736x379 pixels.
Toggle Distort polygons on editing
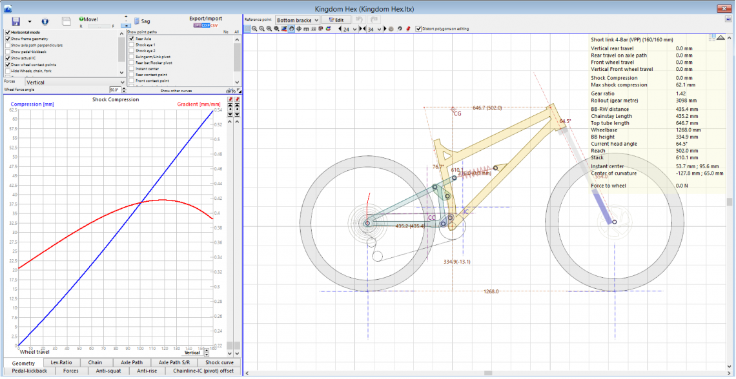418,29
